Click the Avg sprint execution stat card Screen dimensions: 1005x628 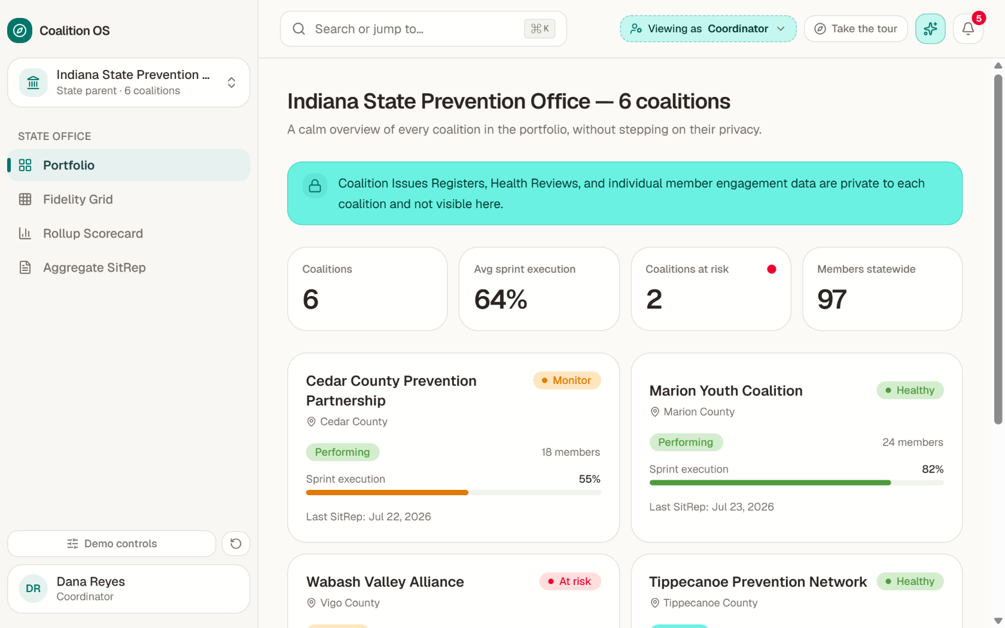(539, 289)
